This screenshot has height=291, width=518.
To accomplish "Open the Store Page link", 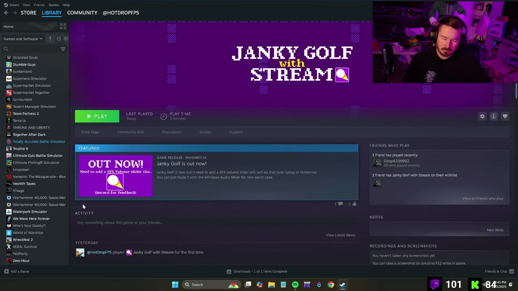I will [x=90, y=132].
